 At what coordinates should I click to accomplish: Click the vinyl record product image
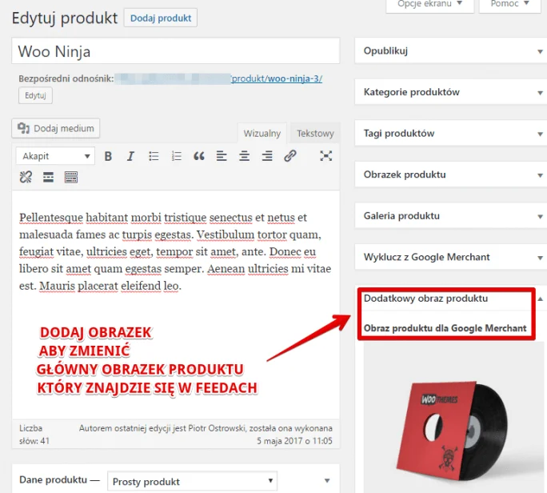(x=453, y=431)
